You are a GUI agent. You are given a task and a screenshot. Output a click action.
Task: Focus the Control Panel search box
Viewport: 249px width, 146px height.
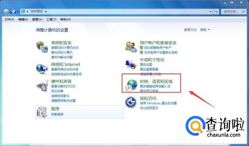coord(233,12)
